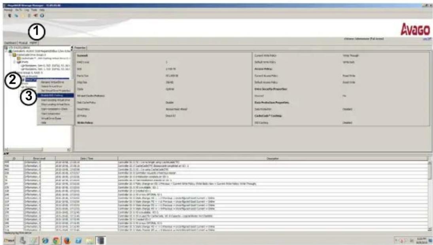Click the Write Through value text
433x245 pixels.
[x=351, y=56]
